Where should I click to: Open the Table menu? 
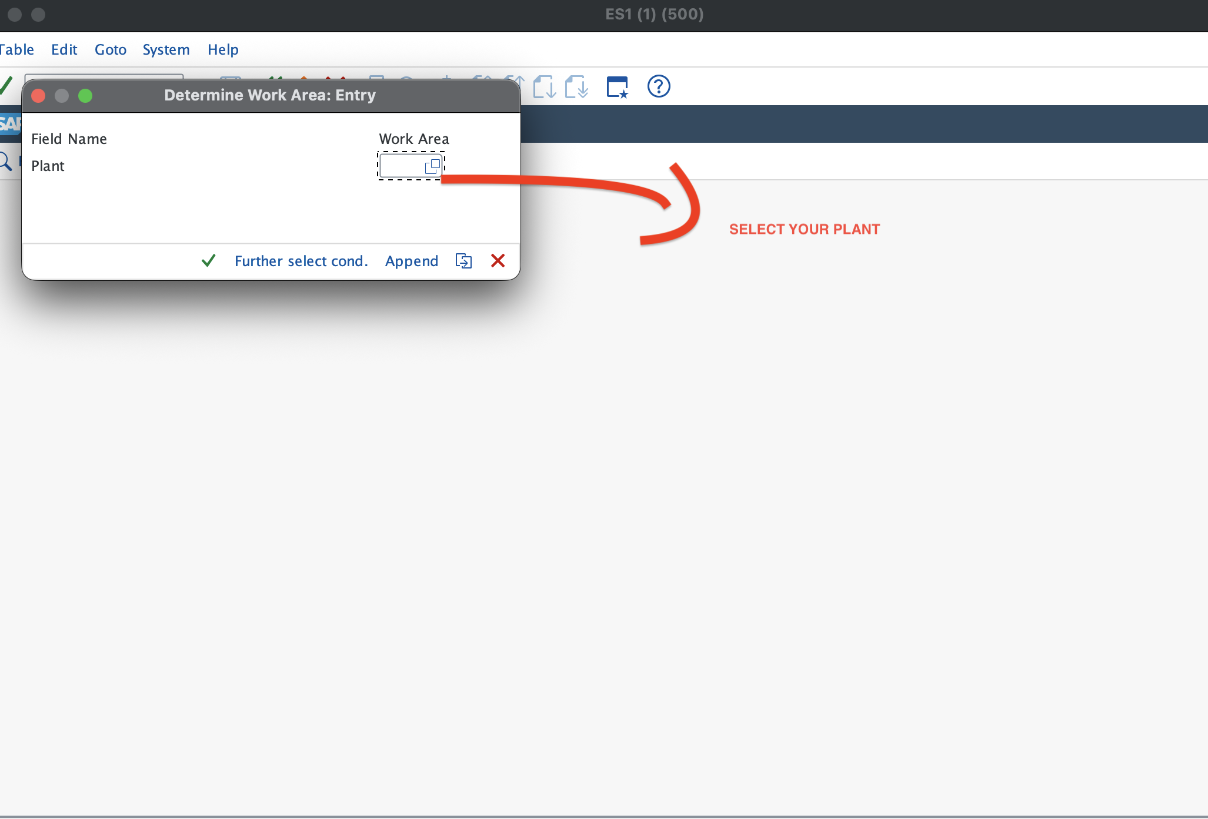(16, 49)
